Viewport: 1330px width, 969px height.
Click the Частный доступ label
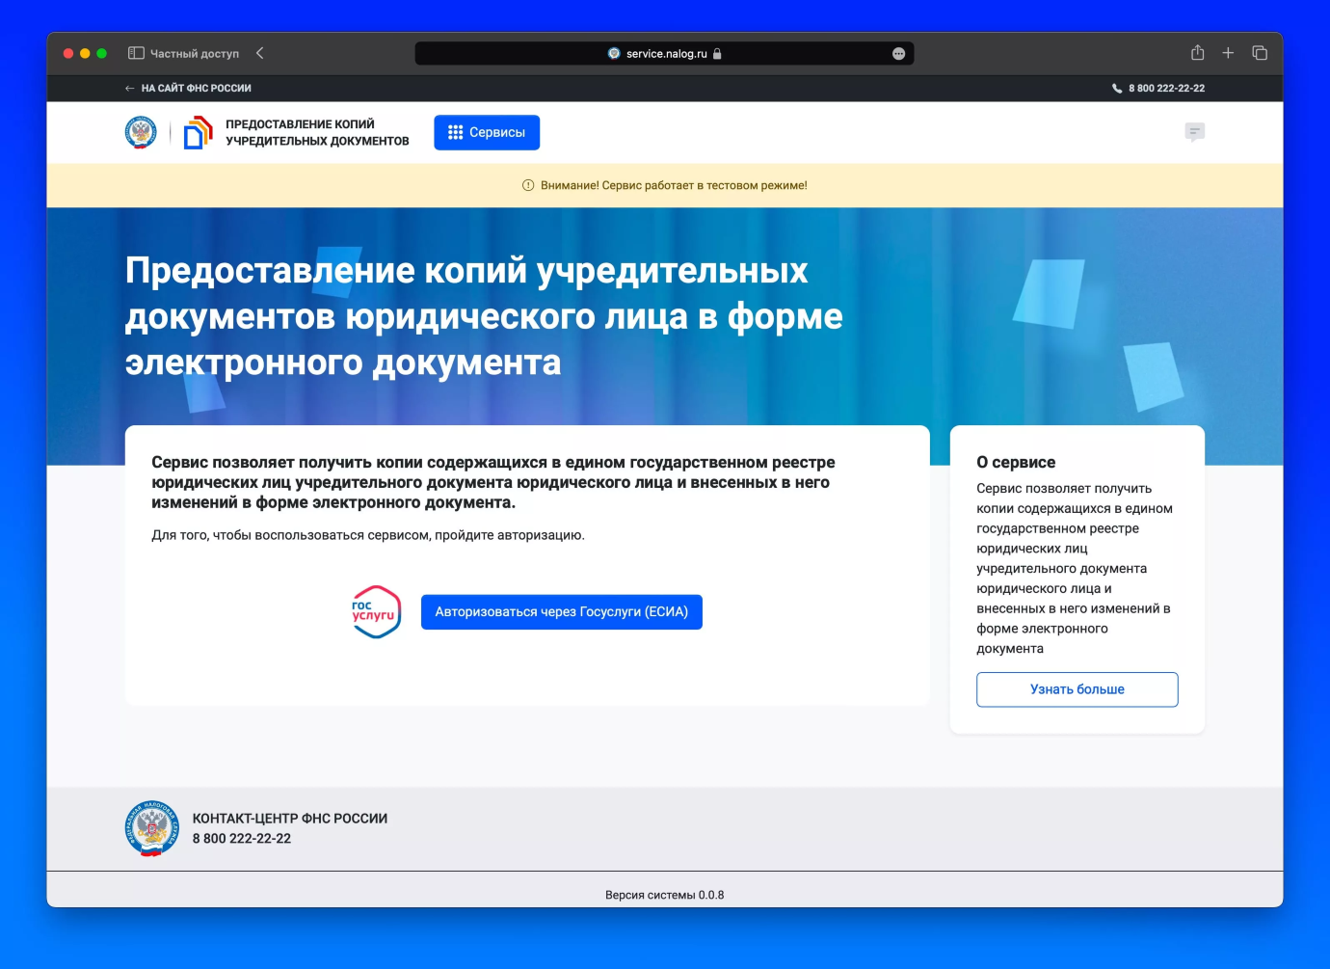pyautogui.click(x=194, y=54)
